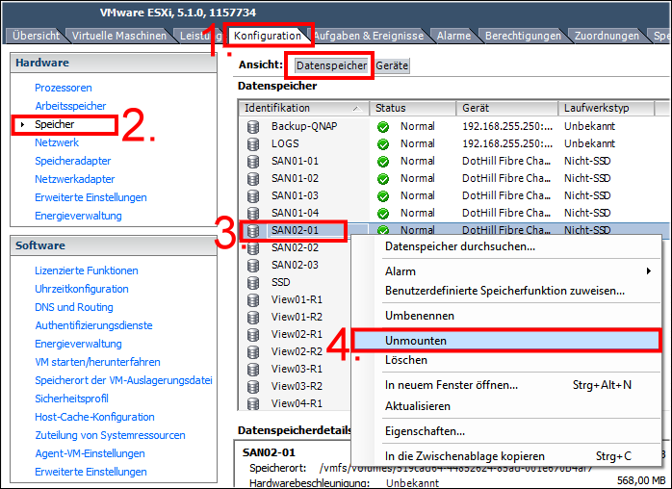Image resolution: width=672 pixels, height=489 pixels.
Task: Click the datastore icon beside SAN02-02
Action: (253, 247)
